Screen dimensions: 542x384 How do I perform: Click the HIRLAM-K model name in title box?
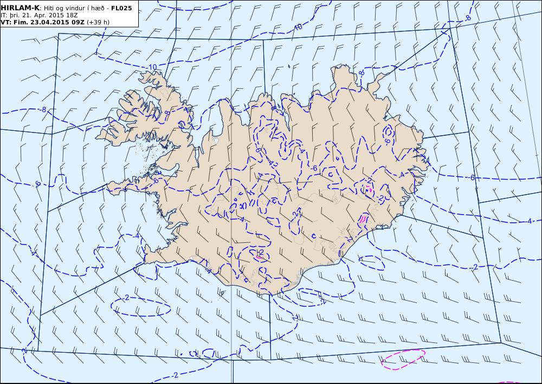coord(21,8)
